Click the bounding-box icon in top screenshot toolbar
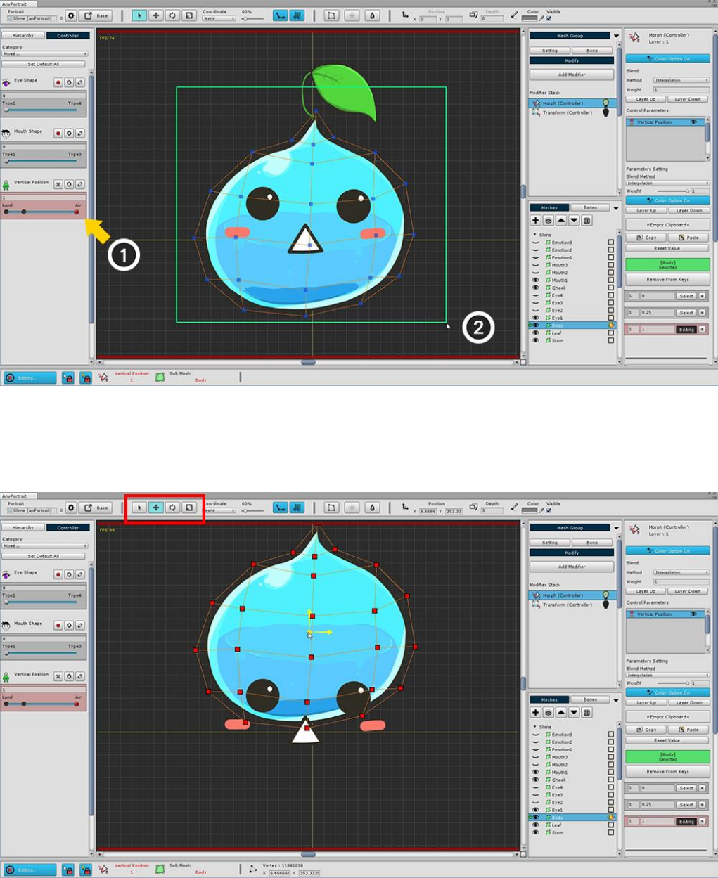The width and height of the screenshot is (718, 878). pos(331,15)
